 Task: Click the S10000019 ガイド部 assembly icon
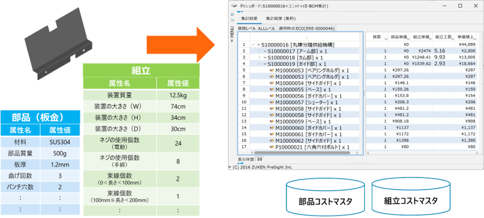coord(264,64)
